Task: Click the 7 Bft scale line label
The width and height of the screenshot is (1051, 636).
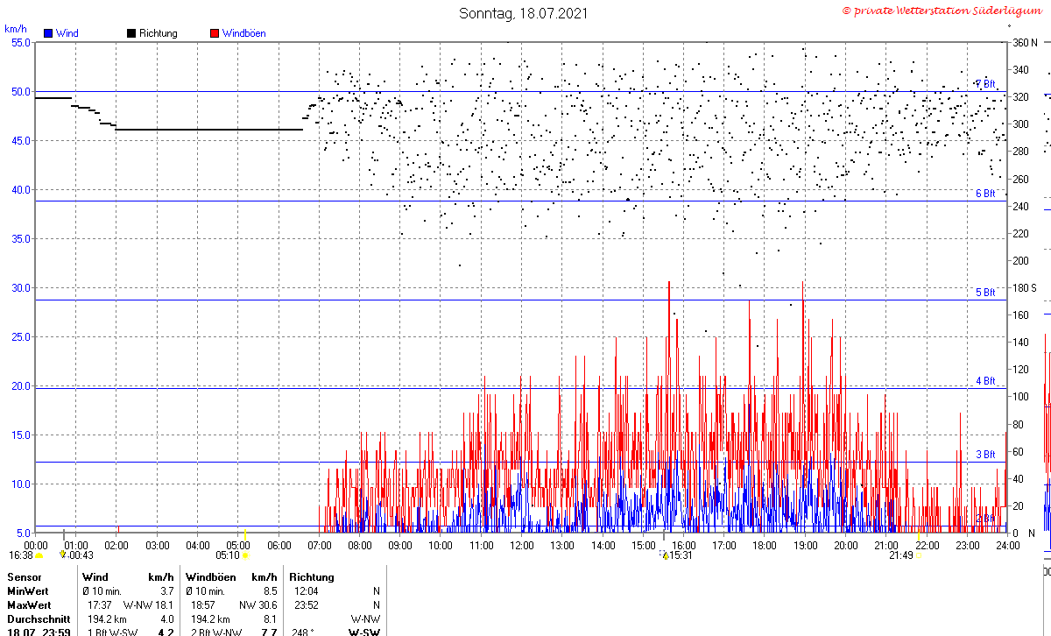Action: click(x=985, y=84)
